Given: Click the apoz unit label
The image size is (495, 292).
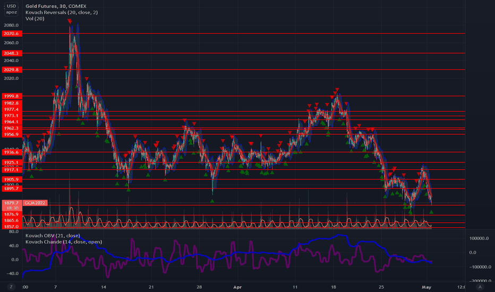Looking at the screenshot, I should [x=11, y=12].
